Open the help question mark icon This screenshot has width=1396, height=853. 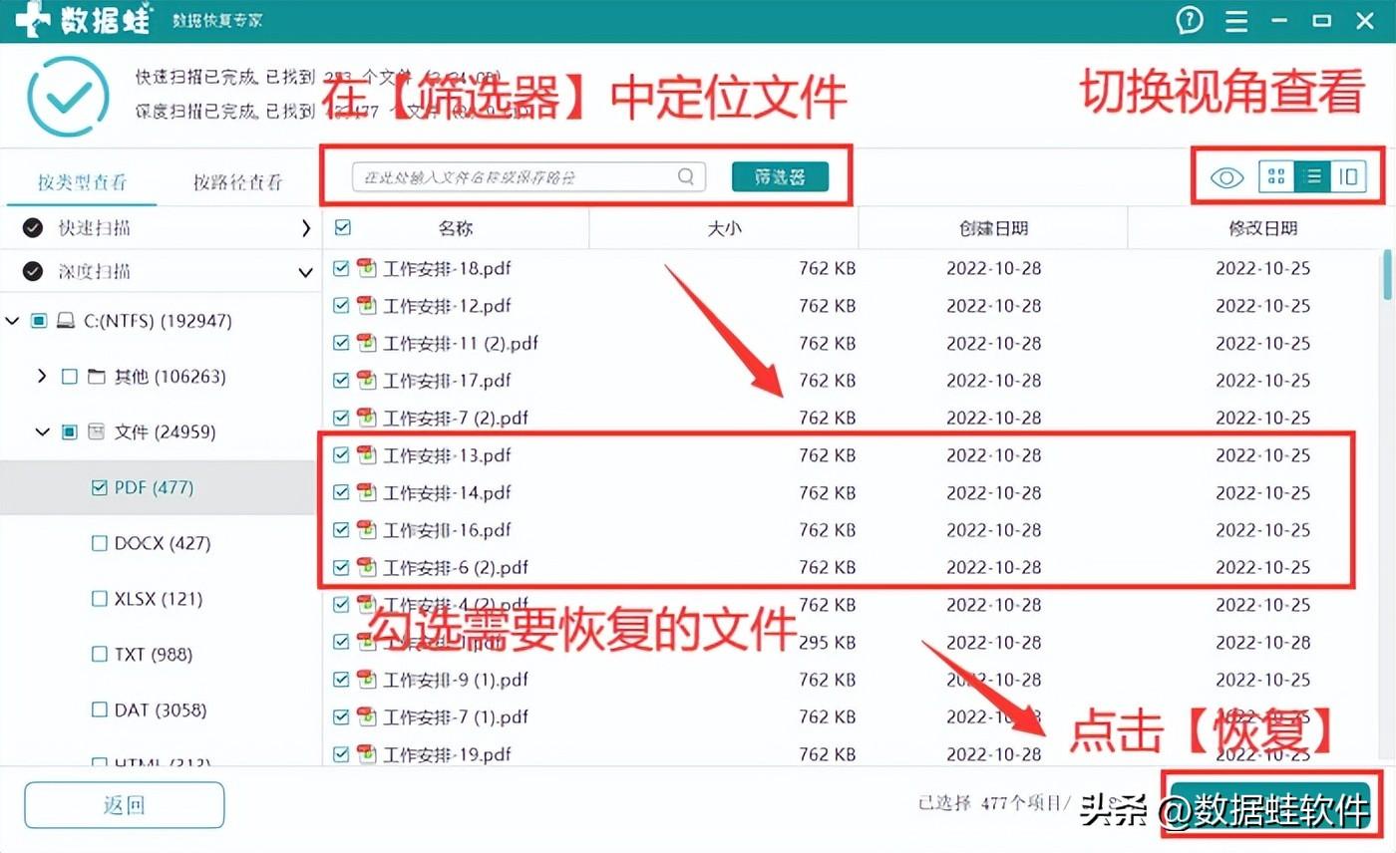(1190, 20)
